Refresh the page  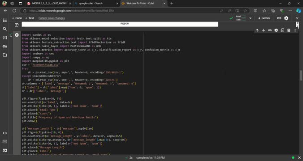click(x=14, y=11)
